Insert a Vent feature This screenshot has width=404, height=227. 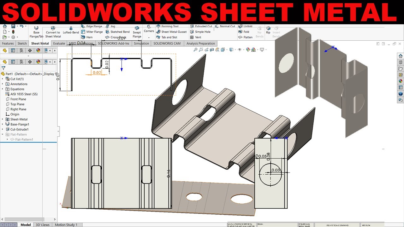pos(196,37)
